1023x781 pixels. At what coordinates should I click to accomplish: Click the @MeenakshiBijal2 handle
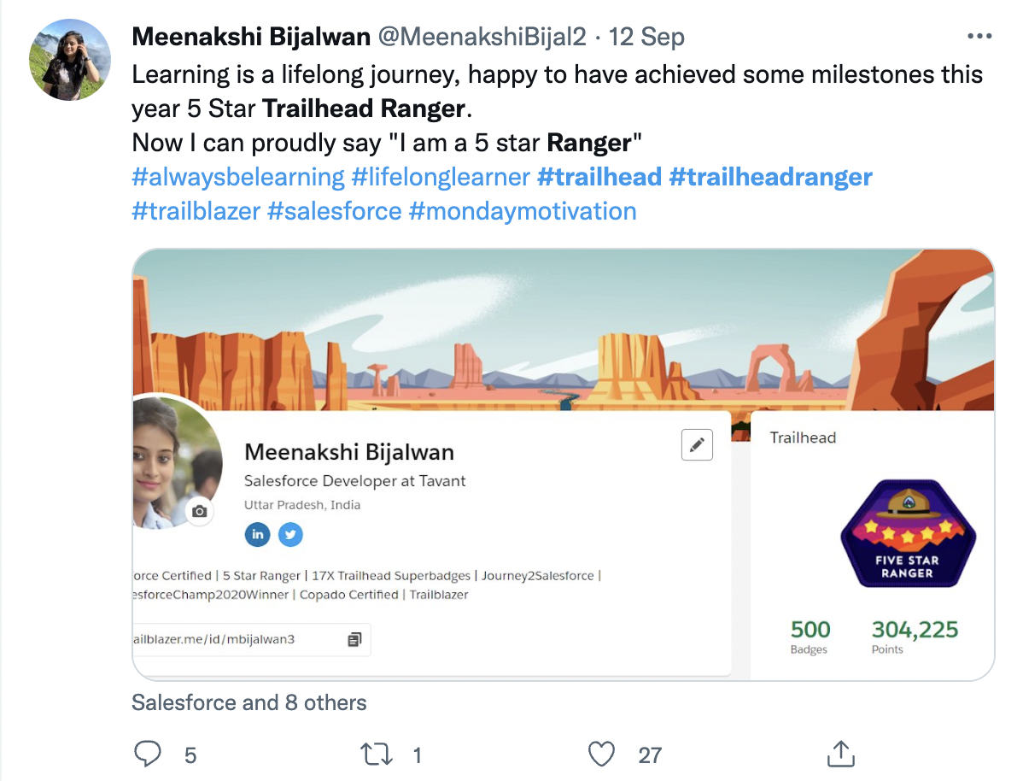point(482,38)
